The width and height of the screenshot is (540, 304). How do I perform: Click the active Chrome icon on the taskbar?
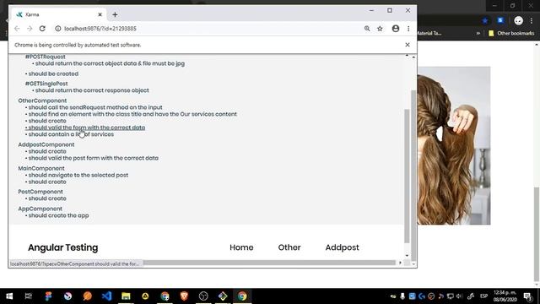(242, 296)
